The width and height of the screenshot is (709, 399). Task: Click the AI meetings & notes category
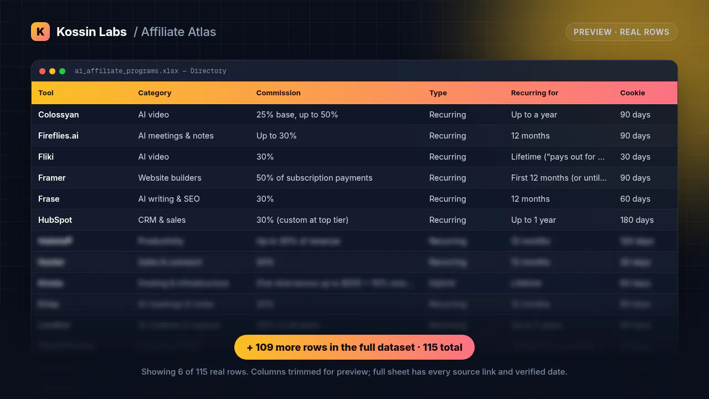(176, 136)
